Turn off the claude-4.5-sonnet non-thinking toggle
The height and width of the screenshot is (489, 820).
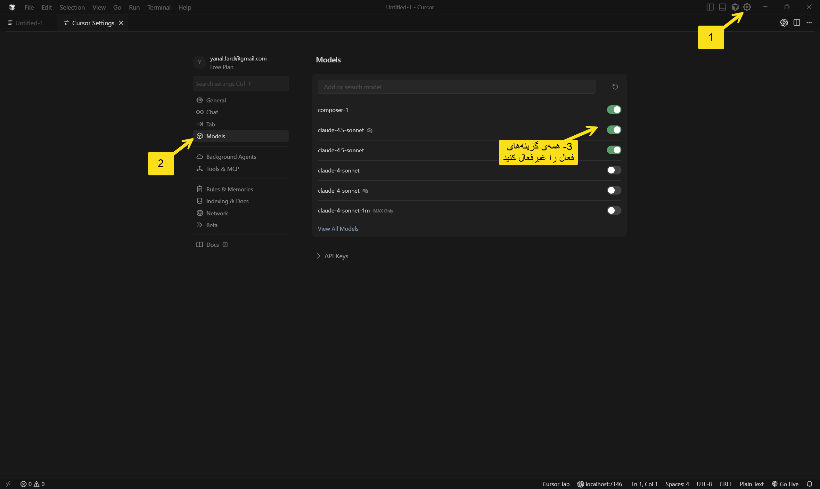coord(614,150)
